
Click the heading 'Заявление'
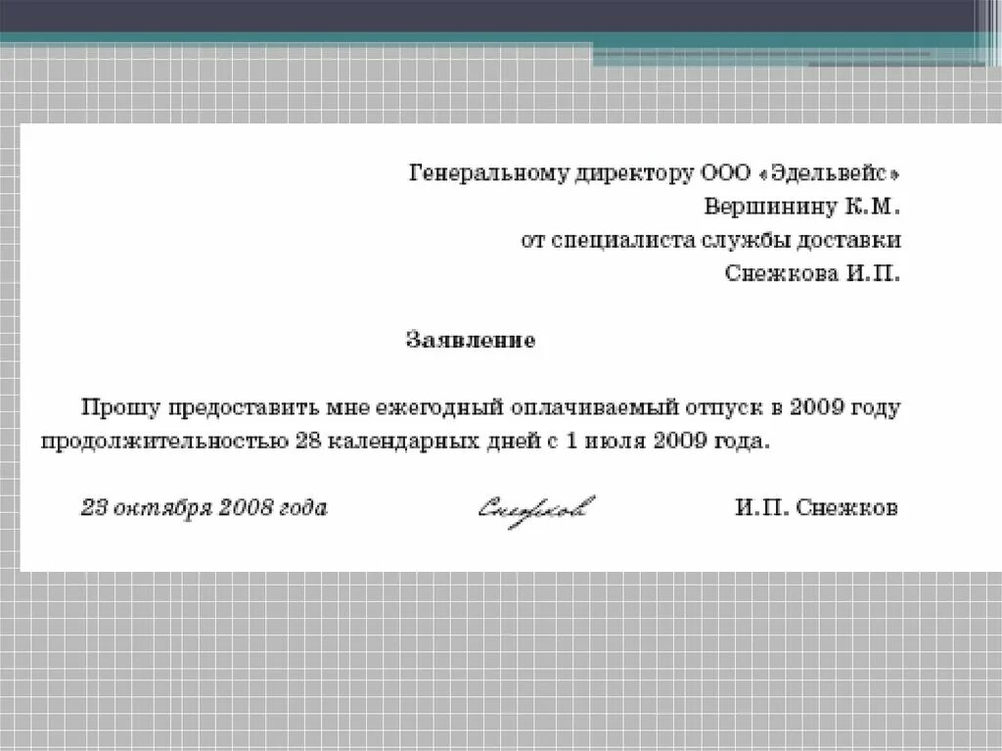point(471,340)
